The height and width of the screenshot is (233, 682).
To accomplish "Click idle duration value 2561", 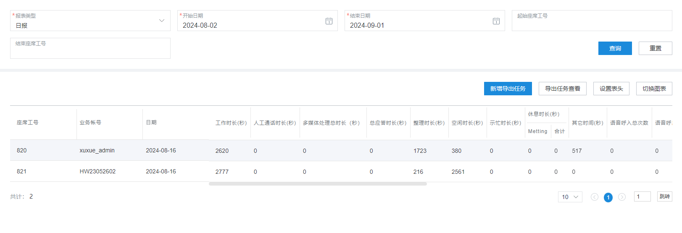I will click(x=458, y=172).
